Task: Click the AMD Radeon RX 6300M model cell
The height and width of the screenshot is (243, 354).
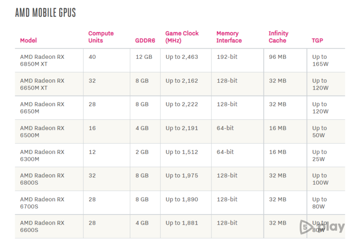Action: pyautogui.click(x=42, y=155)
